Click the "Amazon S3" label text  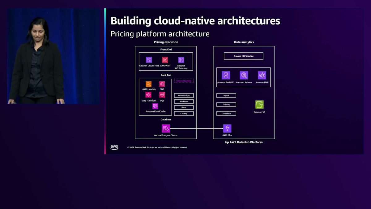point(259,112)
